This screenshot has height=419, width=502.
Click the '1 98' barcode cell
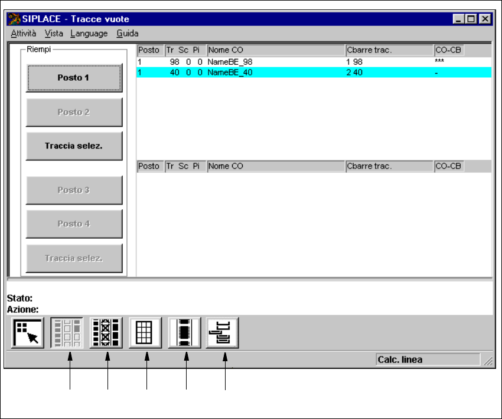354,62
